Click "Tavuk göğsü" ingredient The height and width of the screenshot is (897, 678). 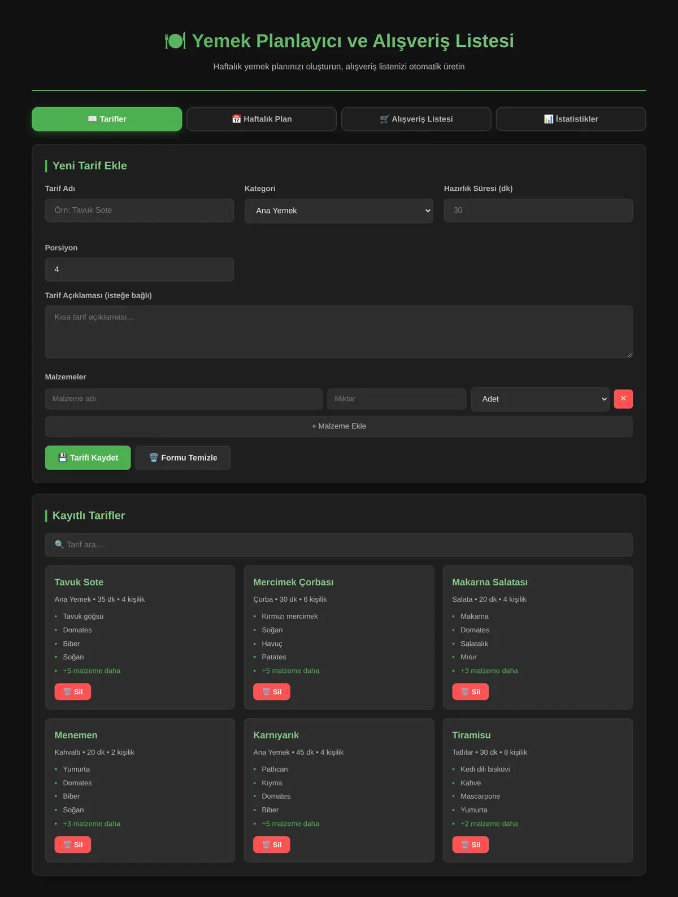tap(83, 616)
